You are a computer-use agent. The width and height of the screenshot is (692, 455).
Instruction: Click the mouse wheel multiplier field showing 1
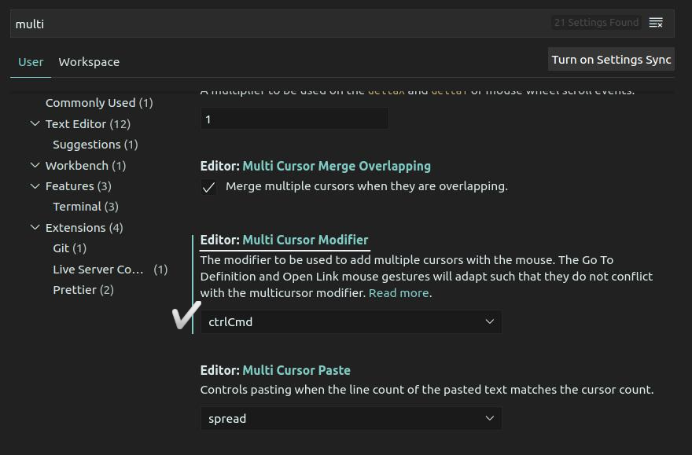[294, 119]
